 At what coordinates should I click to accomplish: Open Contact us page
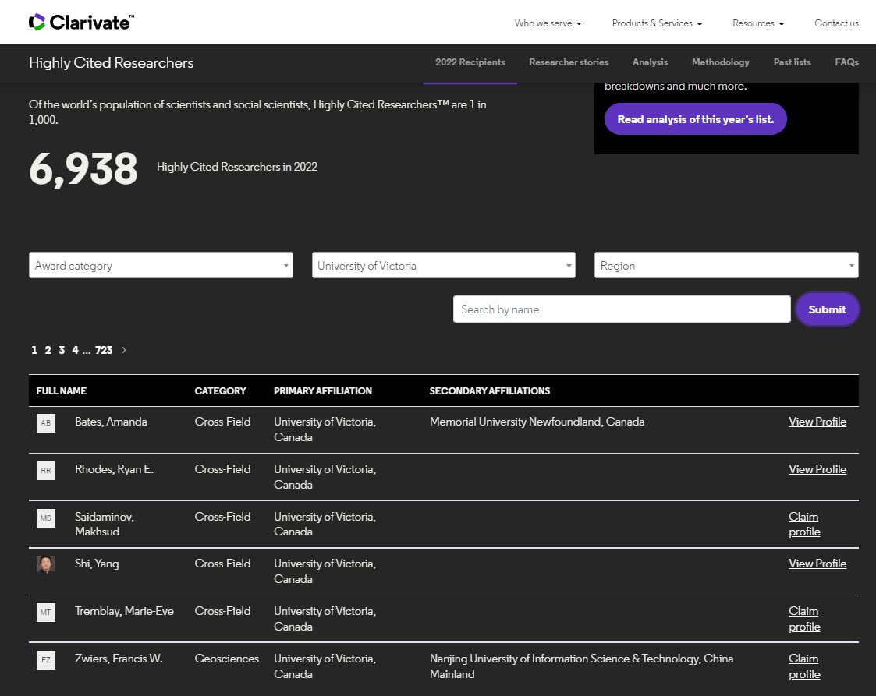point(836,23)
